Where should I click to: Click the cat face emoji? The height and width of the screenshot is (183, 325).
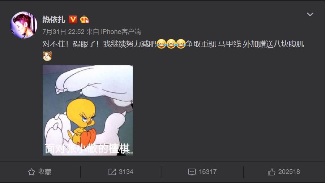pyautogui.click(x=47, y=56)
